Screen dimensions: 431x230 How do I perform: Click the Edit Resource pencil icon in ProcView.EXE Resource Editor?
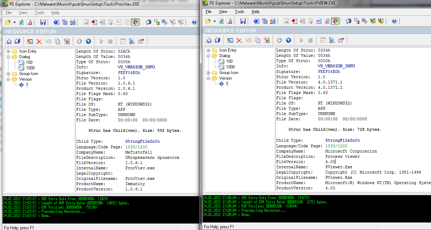click(30, 41)
